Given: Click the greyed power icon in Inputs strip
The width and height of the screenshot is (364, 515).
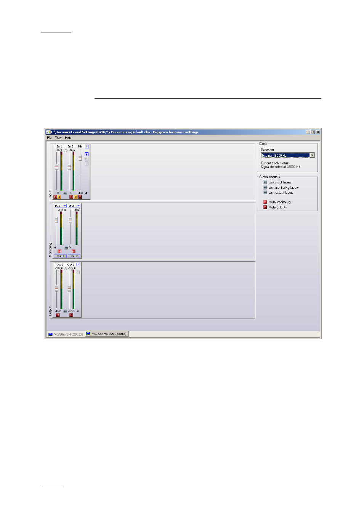Looking at the screenshot, I should [87, 159].
